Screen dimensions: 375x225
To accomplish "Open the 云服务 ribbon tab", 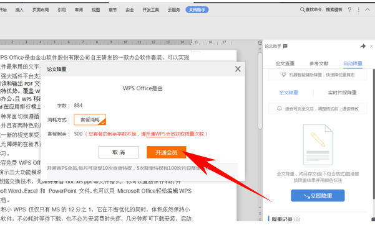I will (174, 10).
